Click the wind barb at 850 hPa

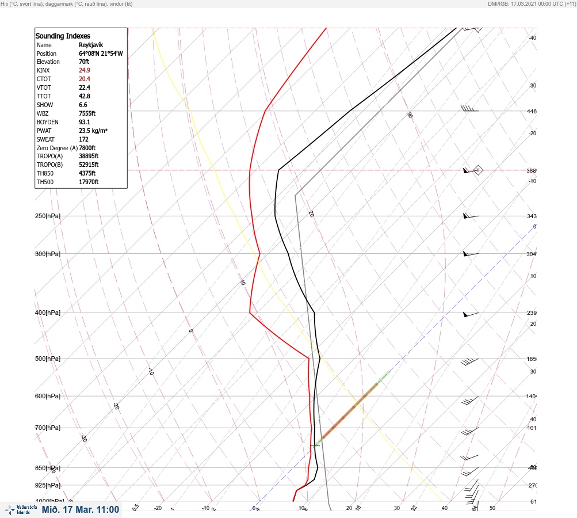point(470,471)
